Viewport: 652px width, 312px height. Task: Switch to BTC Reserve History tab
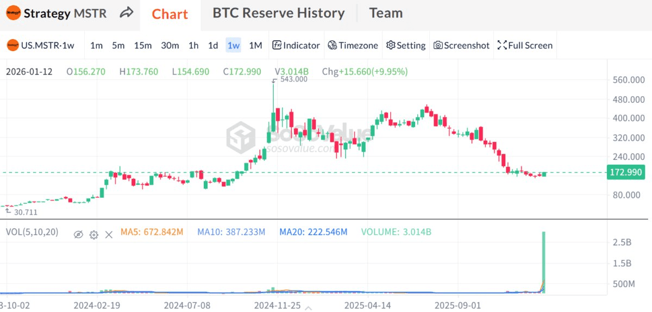tap(278, 13)
